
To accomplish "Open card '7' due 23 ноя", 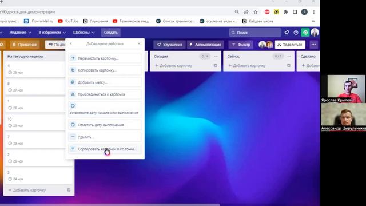I will click(35, 140).
